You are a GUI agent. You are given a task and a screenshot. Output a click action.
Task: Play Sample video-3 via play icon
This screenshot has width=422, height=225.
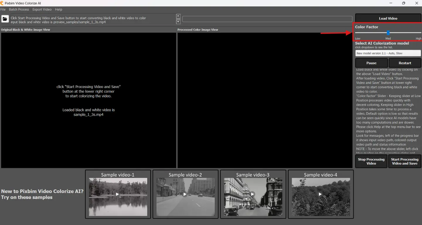click(253, 194)
